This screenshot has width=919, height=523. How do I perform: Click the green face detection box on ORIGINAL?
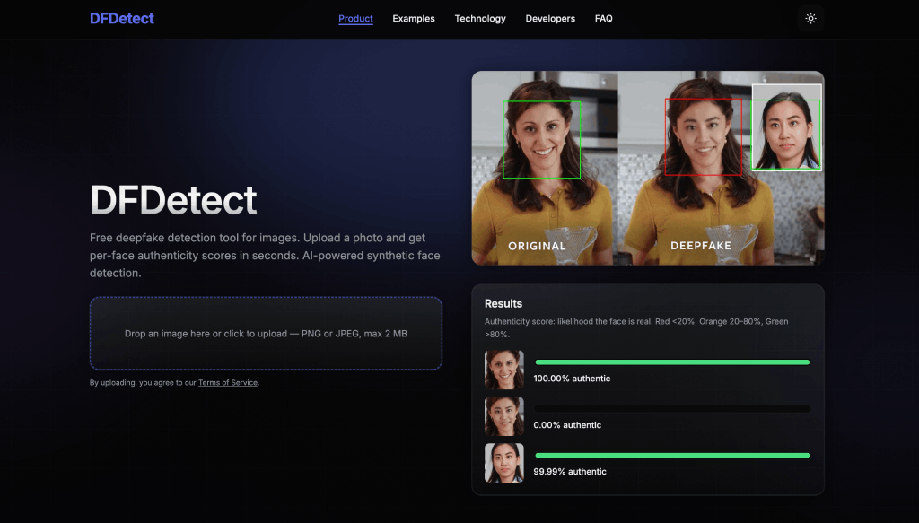pos(541,138)
